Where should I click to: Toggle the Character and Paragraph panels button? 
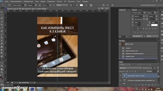(91, 5)
